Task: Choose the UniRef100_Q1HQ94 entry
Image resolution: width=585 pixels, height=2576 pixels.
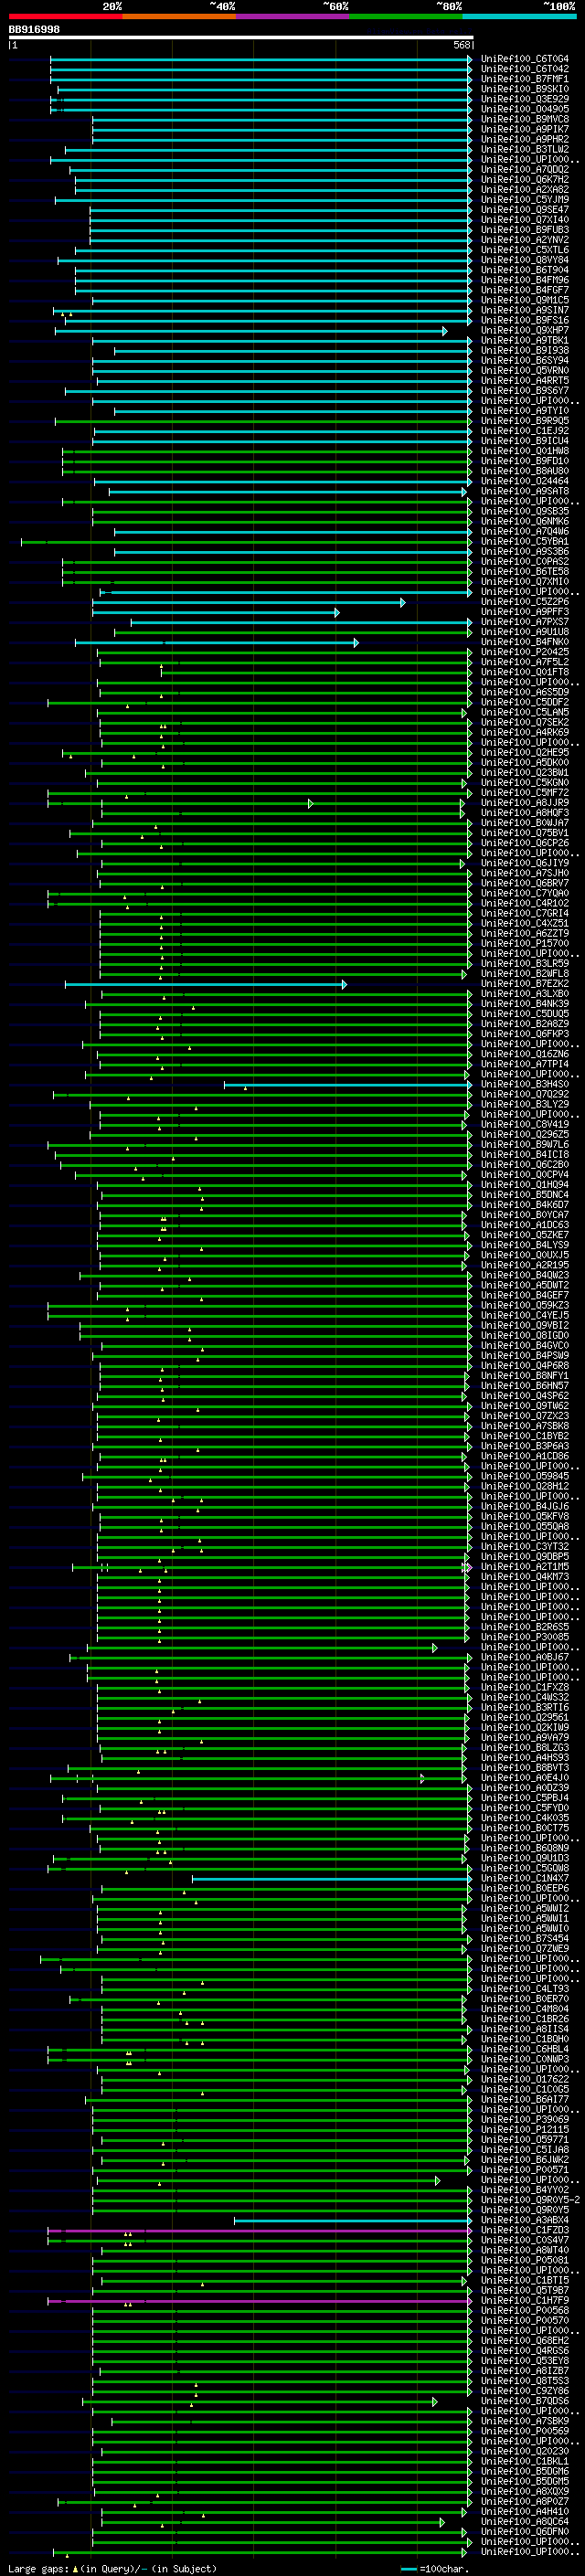Action: pyautogui.click(x=525, y=1184)
